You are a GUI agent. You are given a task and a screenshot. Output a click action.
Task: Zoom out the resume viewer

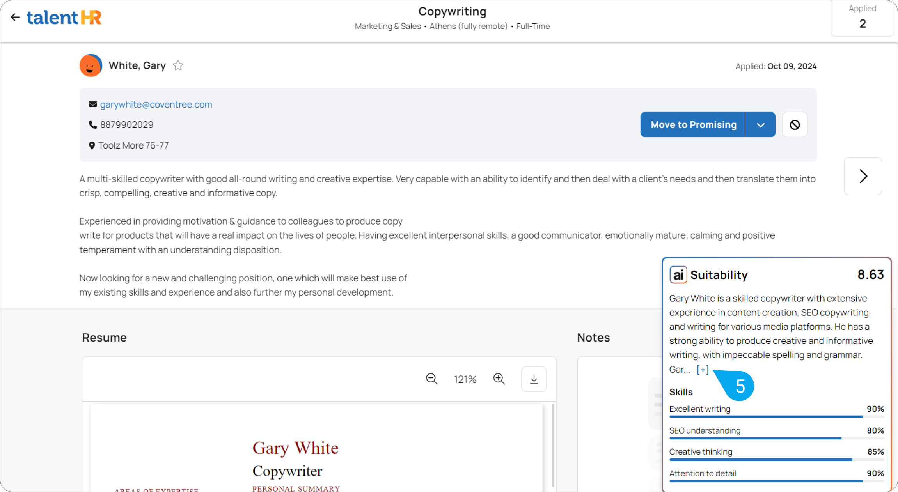(x=431, y=379)
